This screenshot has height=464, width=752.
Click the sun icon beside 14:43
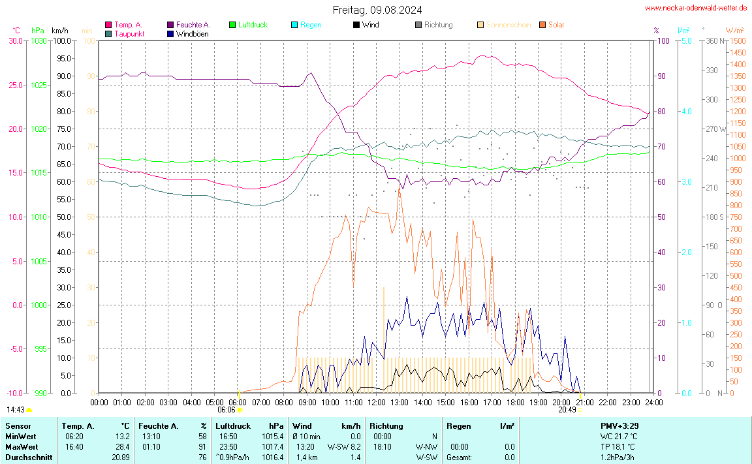pyautogui.click(x=29, y=410)
